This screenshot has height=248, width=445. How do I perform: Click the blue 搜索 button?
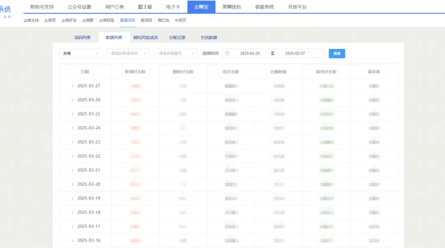coord(337,53)
